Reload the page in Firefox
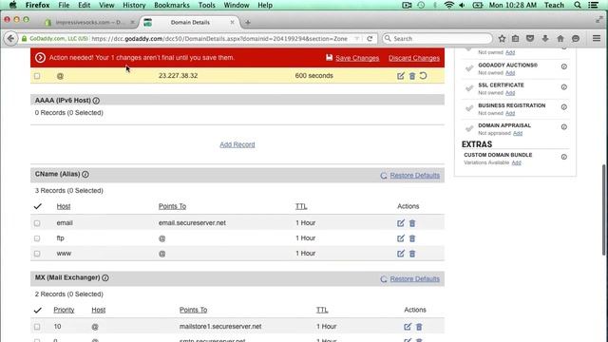 (x=370, y=38)
